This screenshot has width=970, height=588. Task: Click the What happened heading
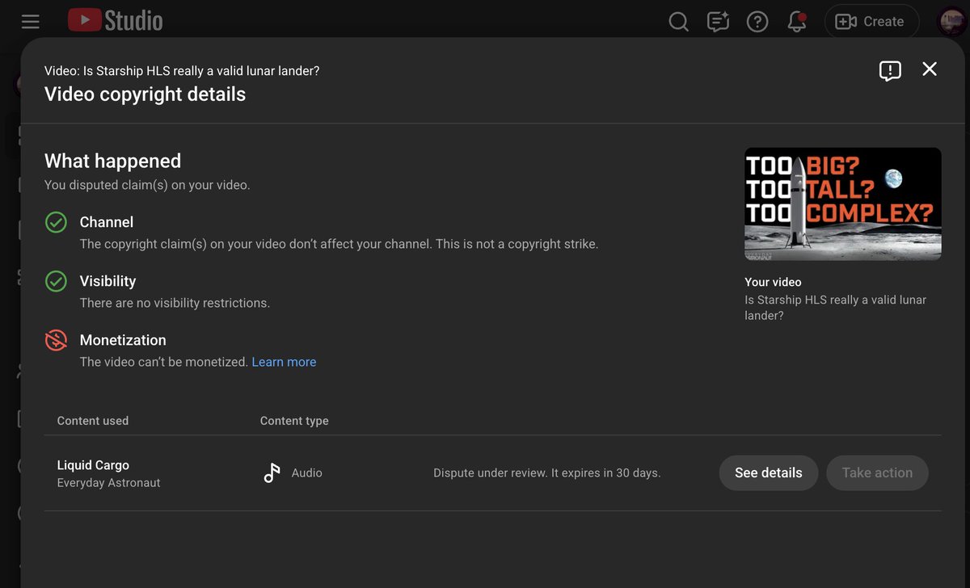[113, 161]
